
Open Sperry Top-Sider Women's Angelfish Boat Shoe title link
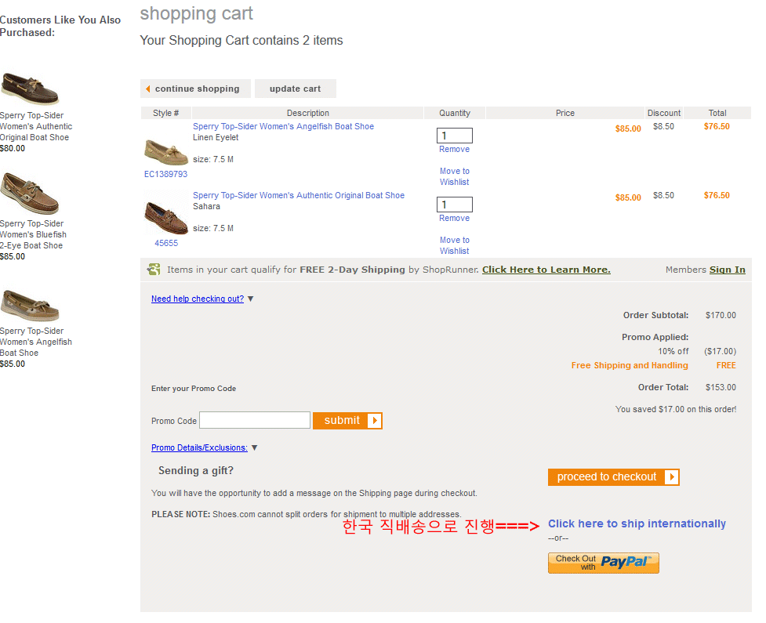283,126
